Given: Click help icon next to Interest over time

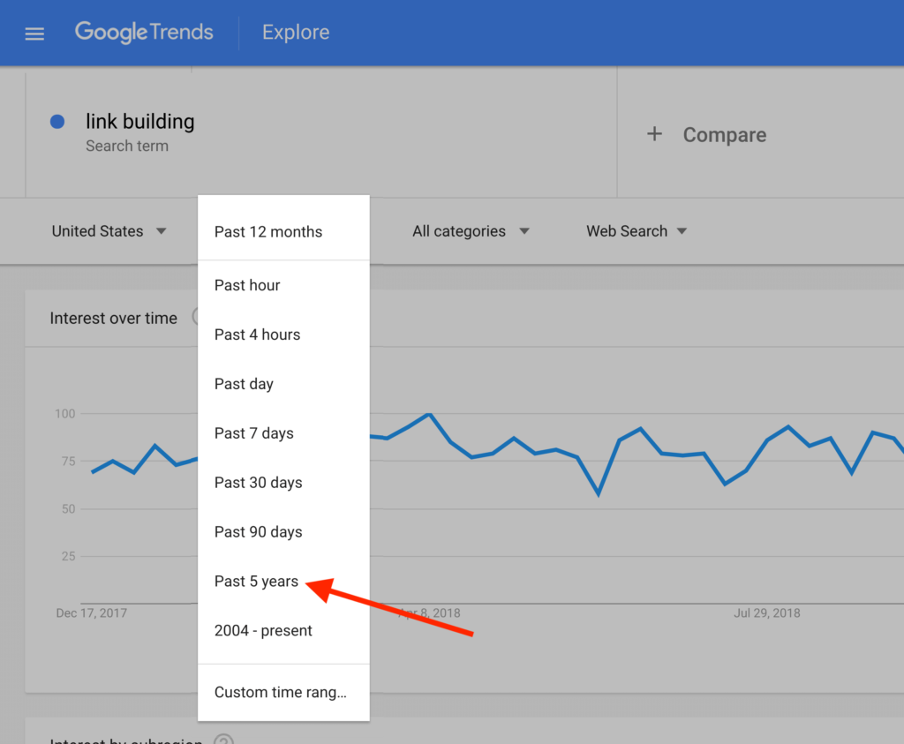Looking at the screenshot, I should pos(195,318).
